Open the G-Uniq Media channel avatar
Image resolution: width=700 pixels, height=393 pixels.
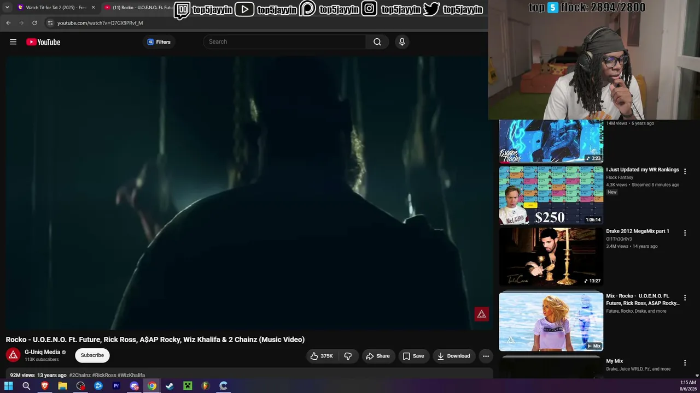13,355
